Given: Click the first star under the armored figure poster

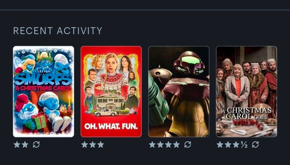Looking at the screenshot, I should point(152,145).
